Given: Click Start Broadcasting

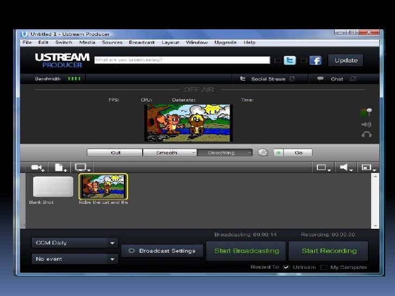Looking at the screenshot, I should tap(246, 250).
